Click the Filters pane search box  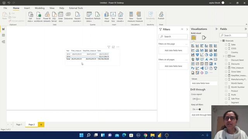coord(173,37)
